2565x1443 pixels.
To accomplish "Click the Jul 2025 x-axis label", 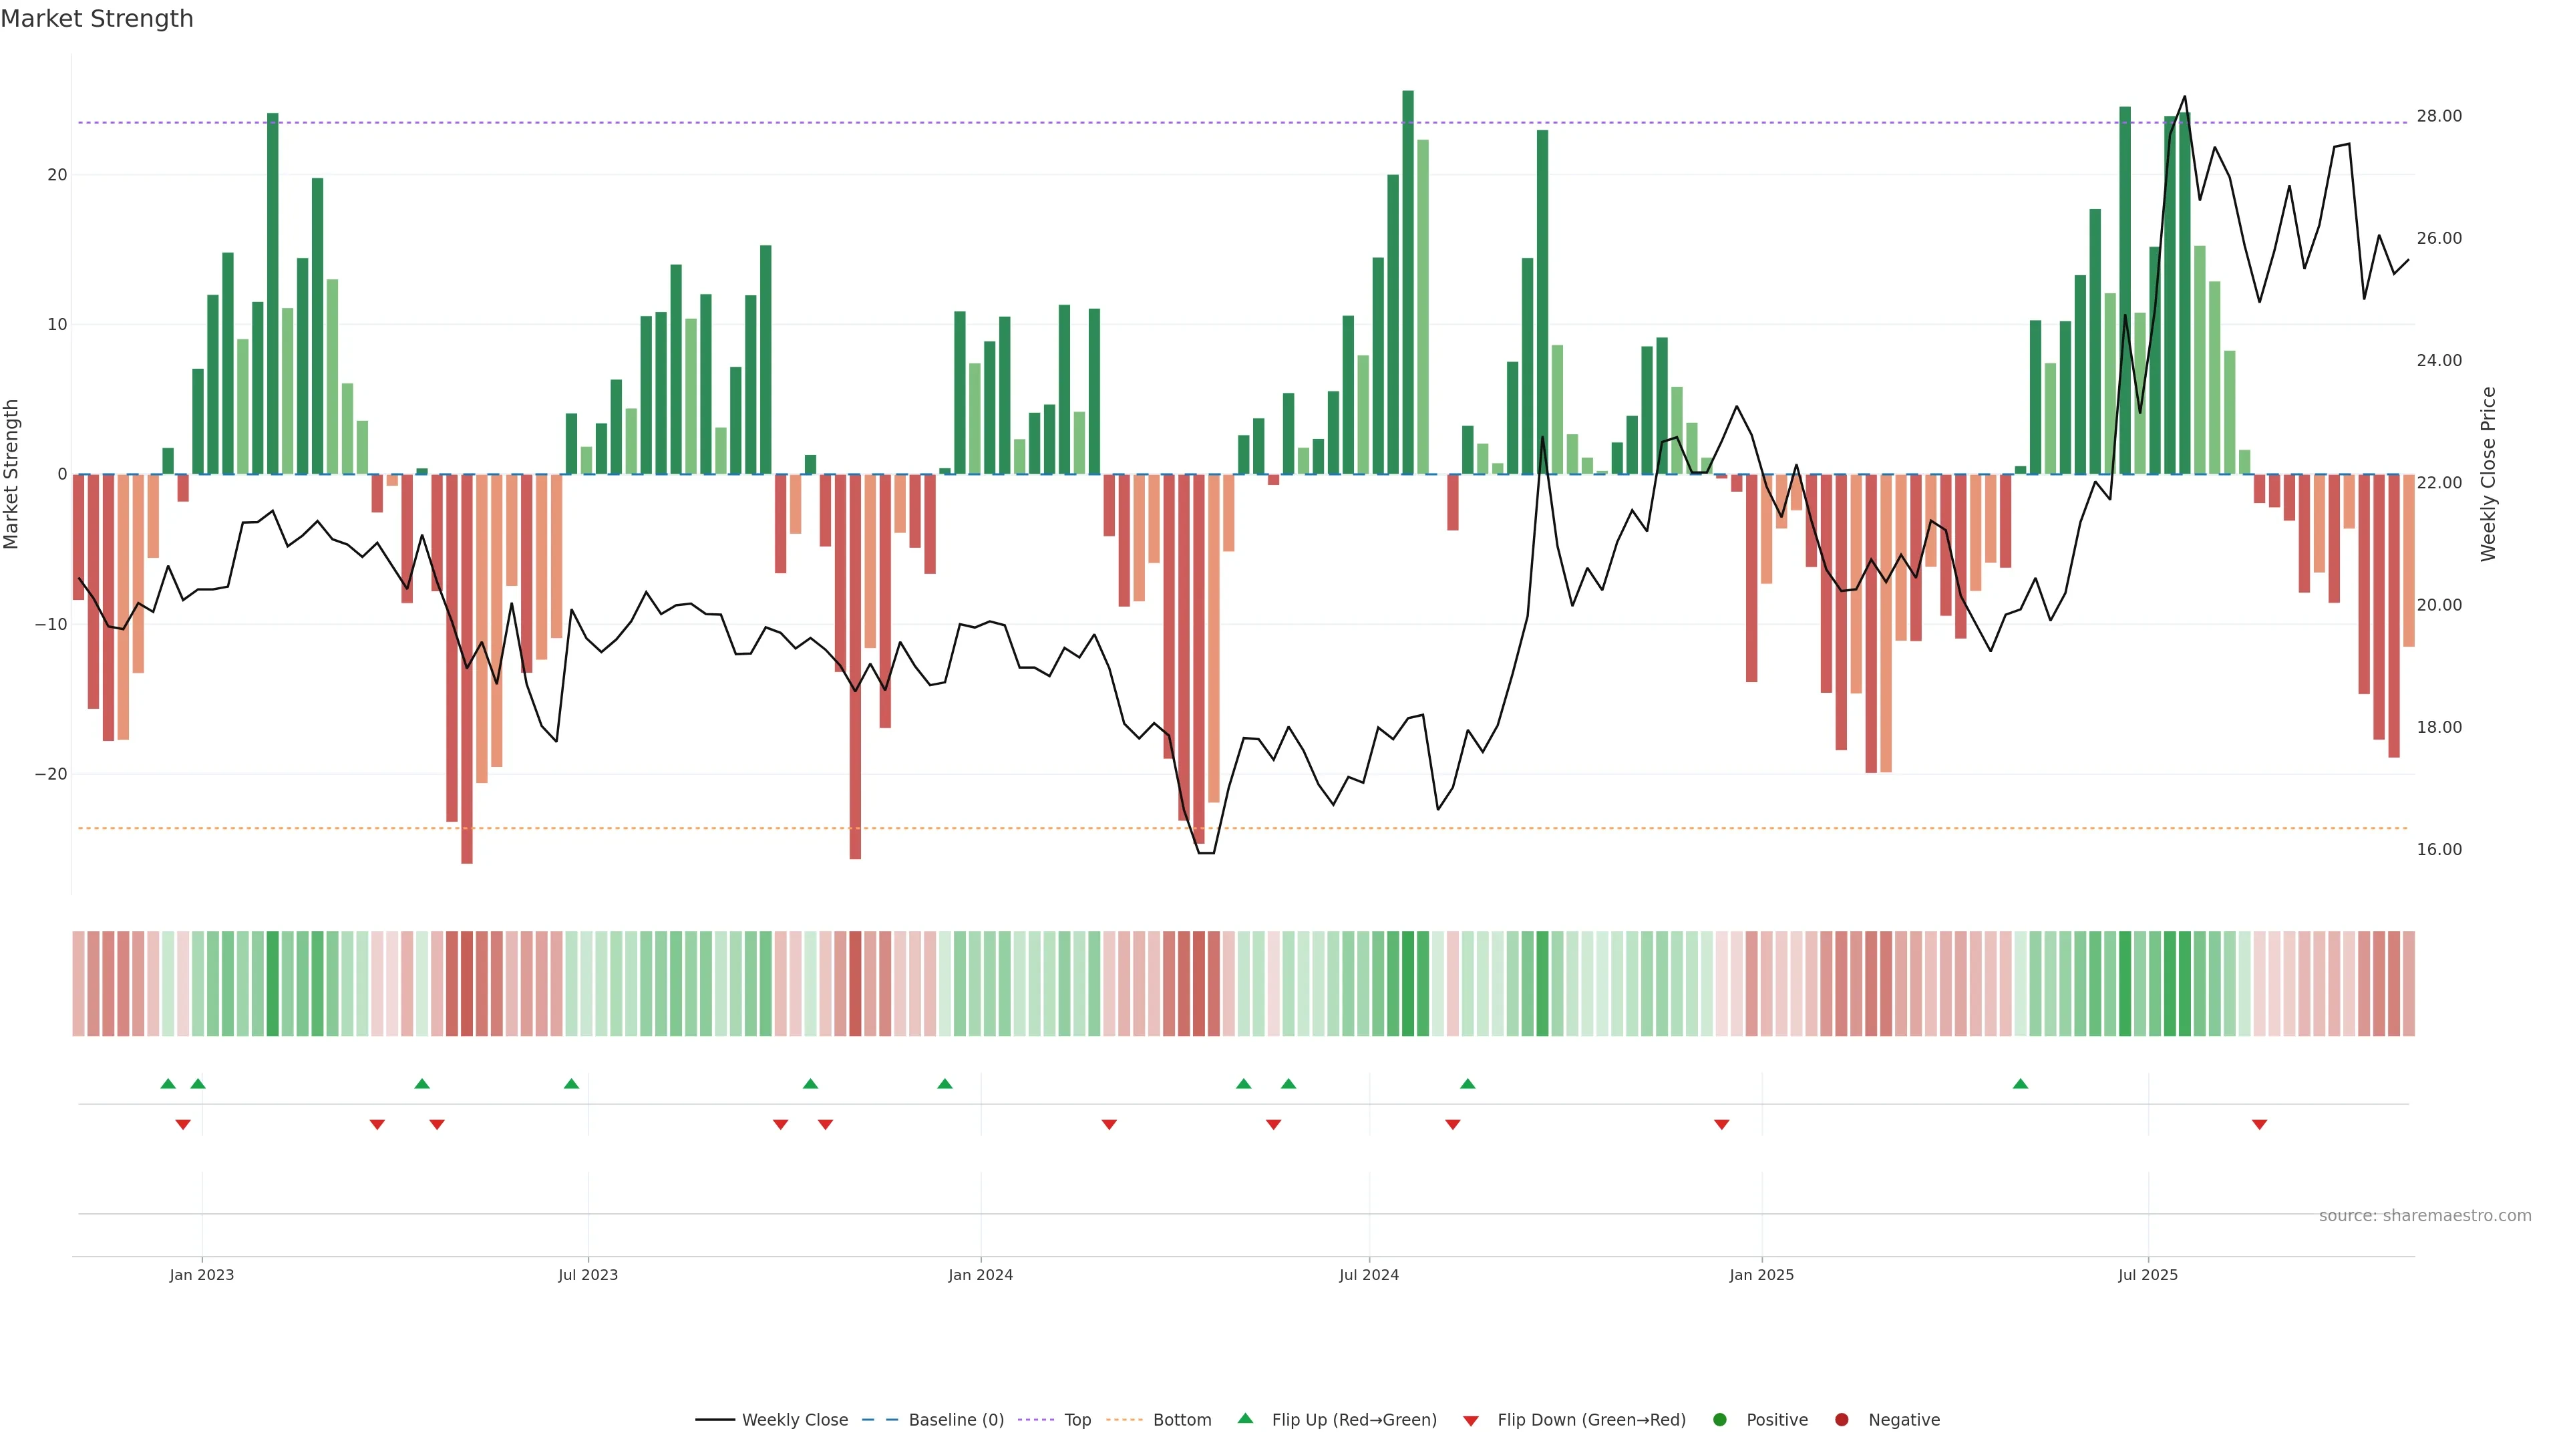I will 2148,1275.
